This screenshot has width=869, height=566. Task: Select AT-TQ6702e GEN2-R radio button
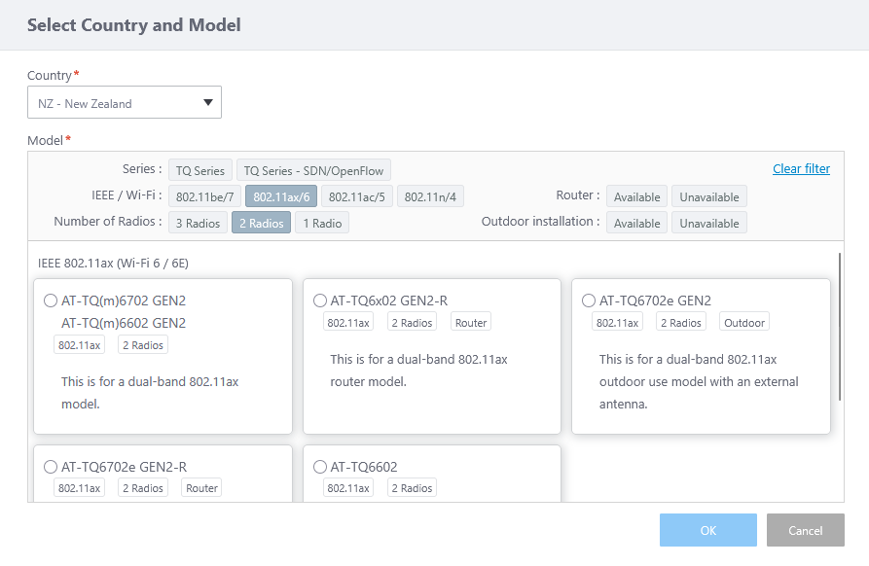(x=51, y=467)
